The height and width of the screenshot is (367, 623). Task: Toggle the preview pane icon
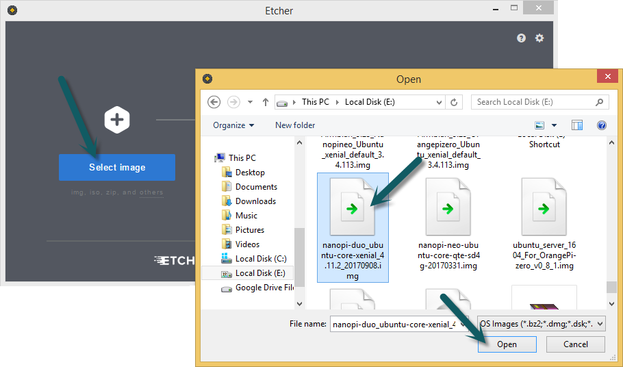click(577, 125)
